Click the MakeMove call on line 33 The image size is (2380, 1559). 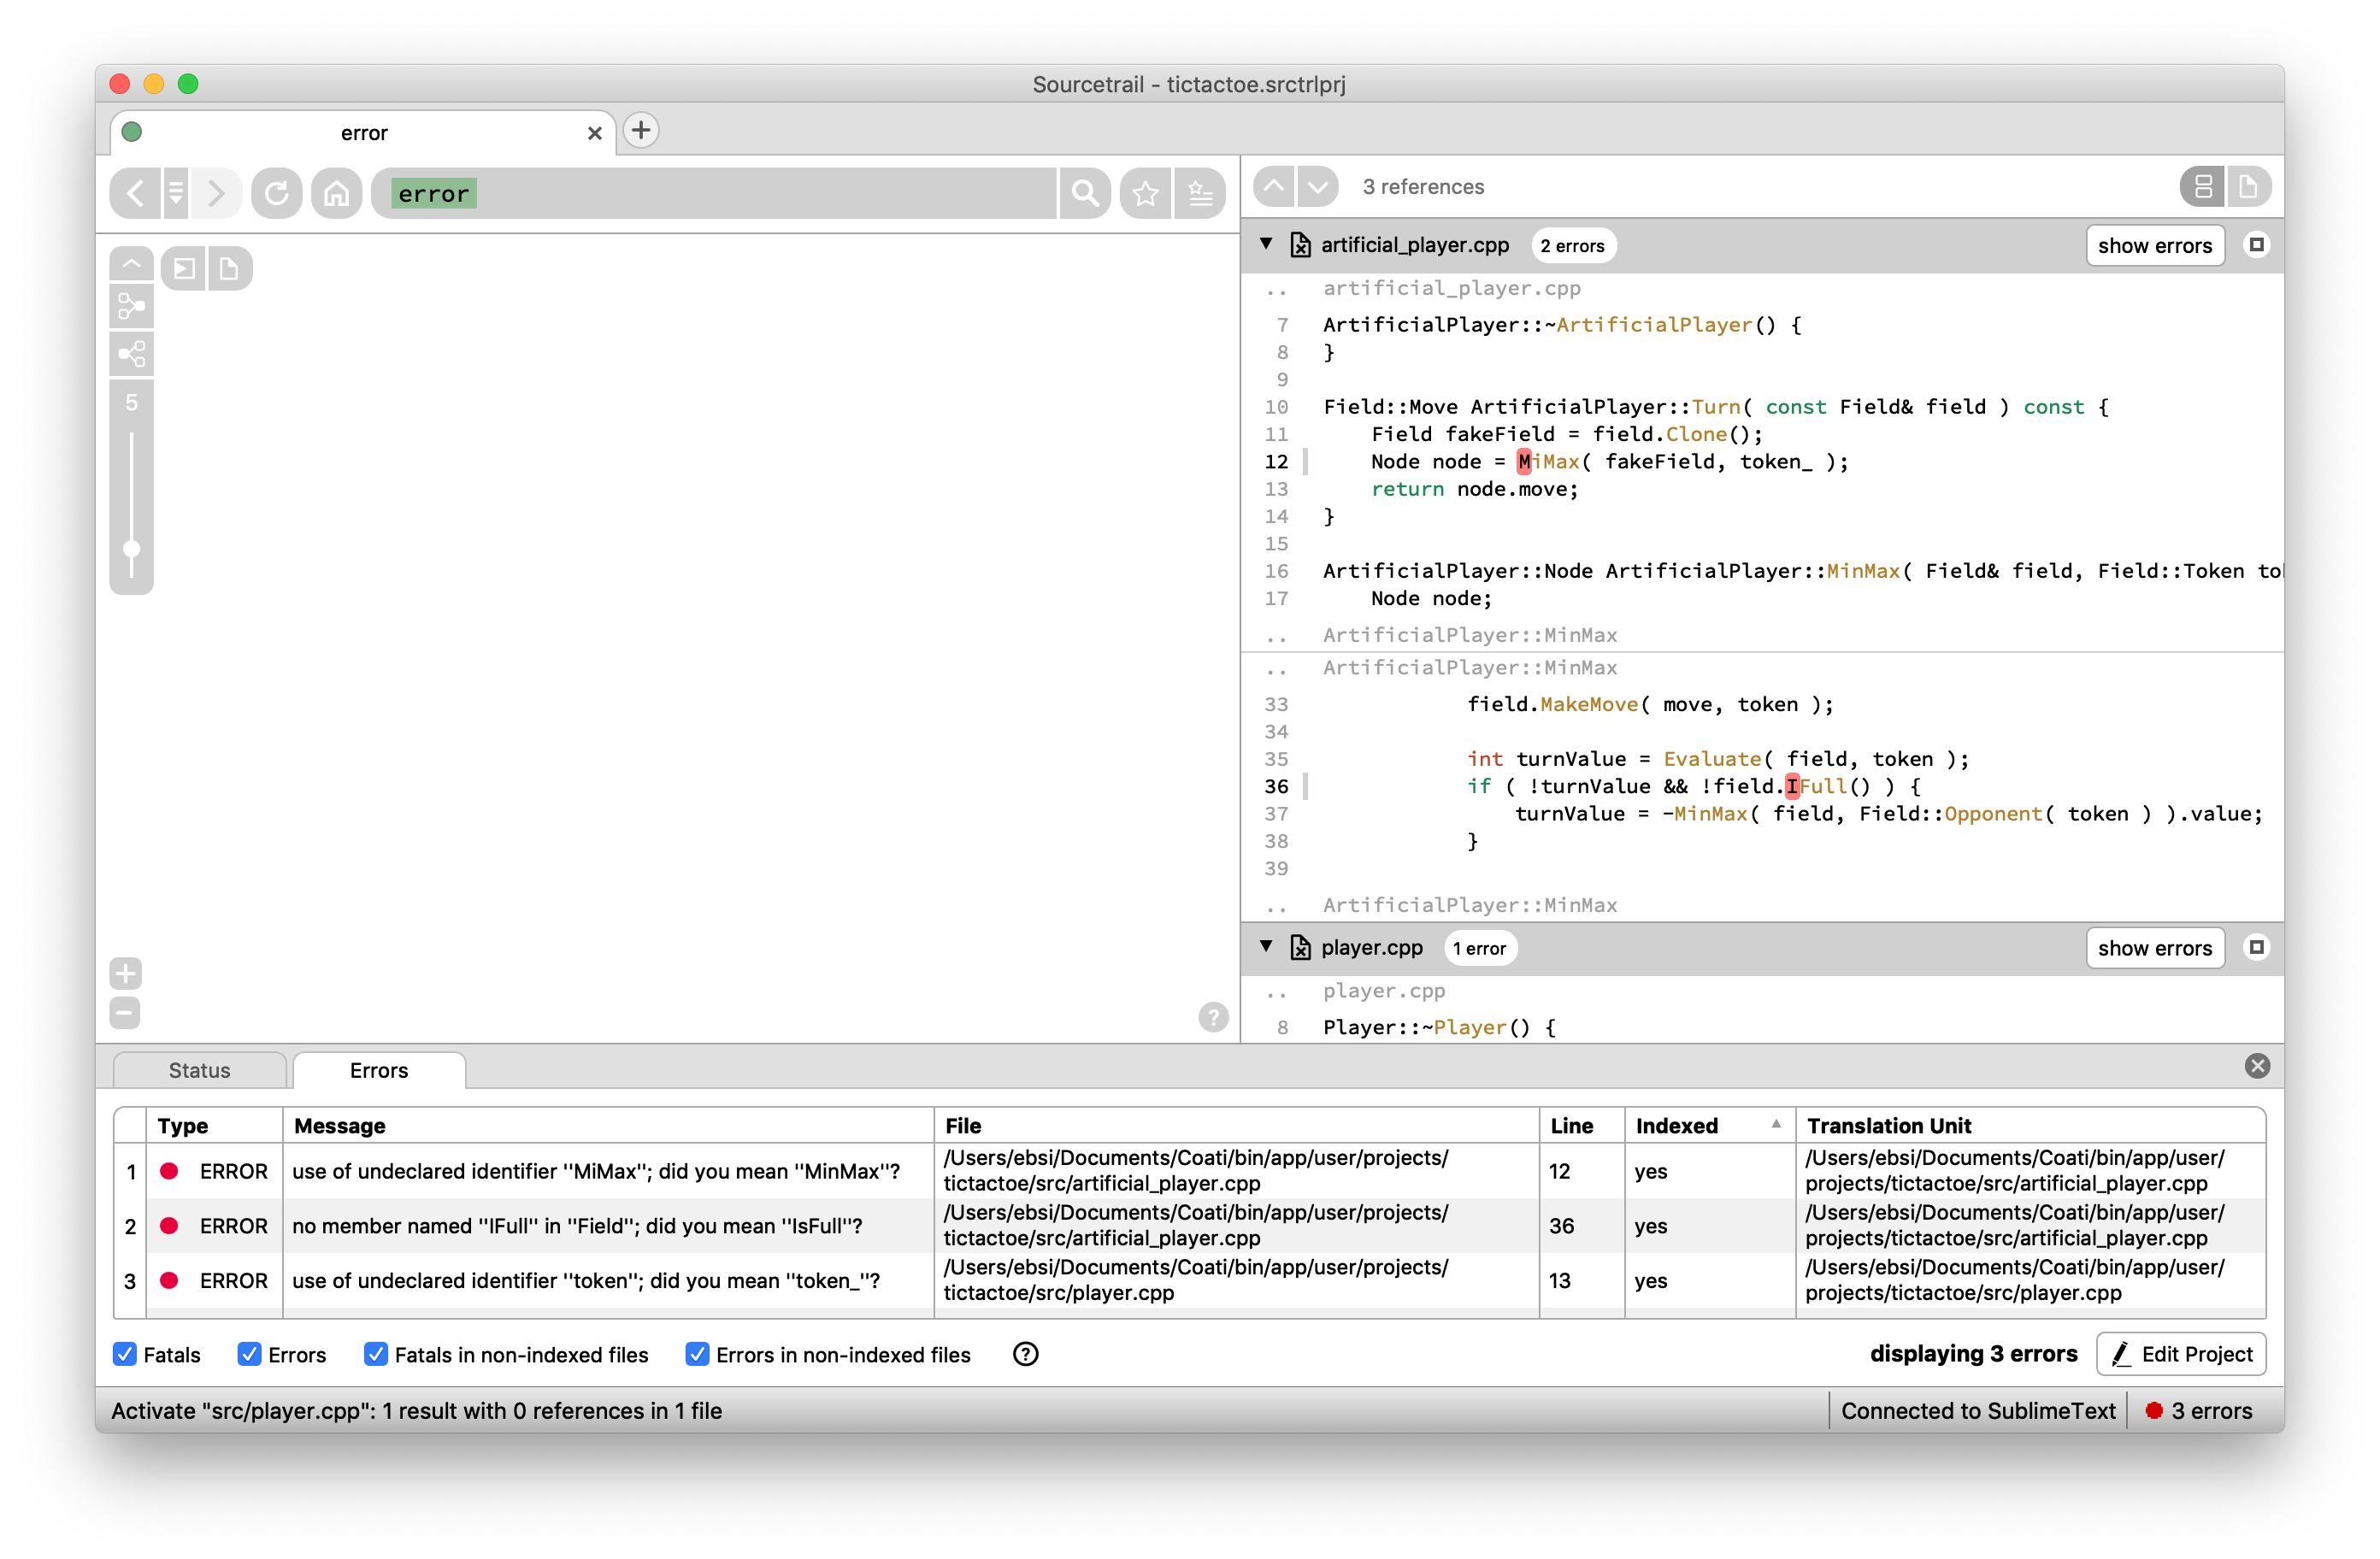click(x=1589, y=704)
